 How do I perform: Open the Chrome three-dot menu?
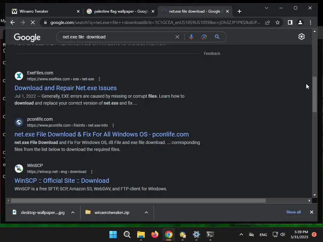click(310, 22)
